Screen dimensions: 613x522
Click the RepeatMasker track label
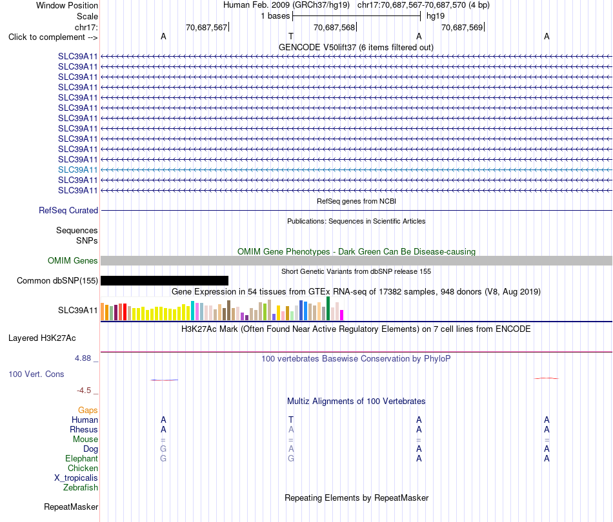tap(71, 507)
